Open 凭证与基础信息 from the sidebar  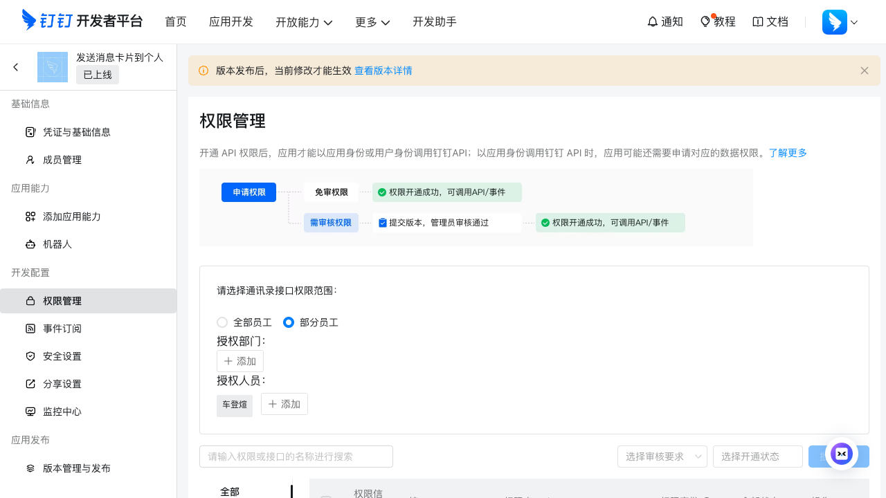(76, 132)
